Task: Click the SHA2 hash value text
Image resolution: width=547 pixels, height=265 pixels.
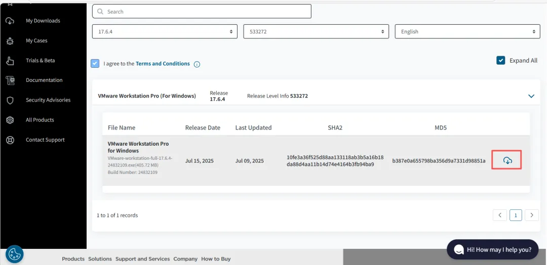Action: pos(335,161)
